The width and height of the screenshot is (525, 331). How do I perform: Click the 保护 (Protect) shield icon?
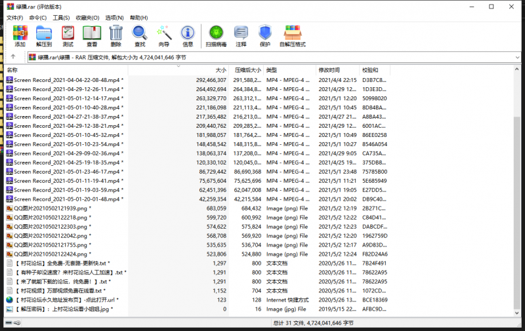[264, 35]
